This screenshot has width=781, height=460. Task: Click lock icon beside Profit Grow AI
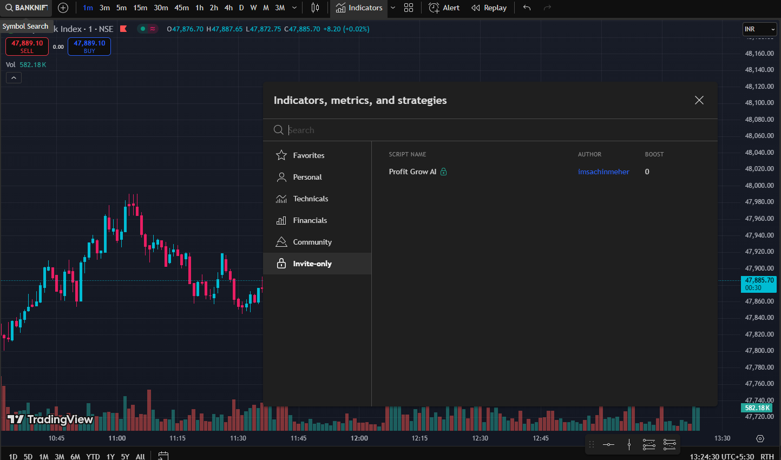click(444, 172)
